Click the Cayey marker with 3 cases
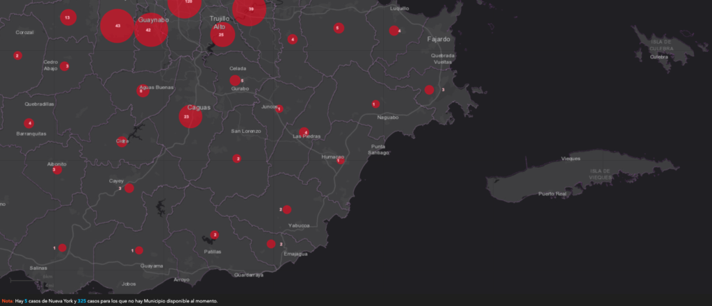Image resolution: width=712 pixels, height=306 pixels. pyautogui.click(x=129, y=188)
